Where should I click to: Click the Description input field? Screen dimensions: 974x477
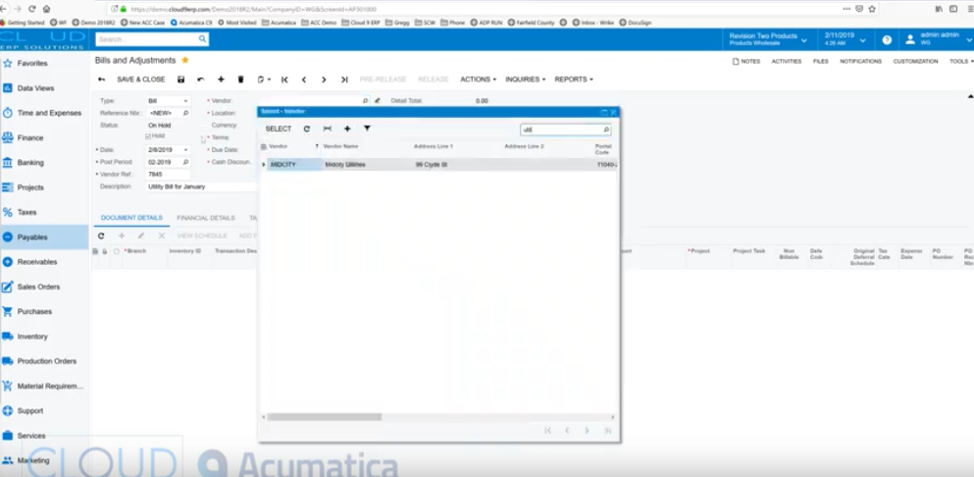tap(201, 186)
